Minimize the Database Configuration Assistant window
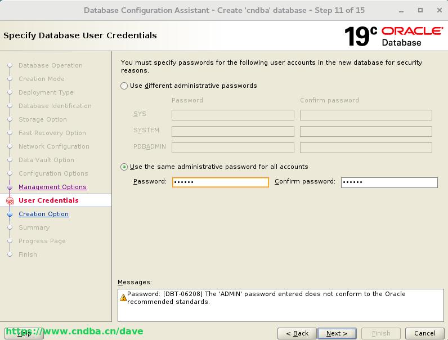The width and height of the screenshot is (448, 340). tap(401, 11)
